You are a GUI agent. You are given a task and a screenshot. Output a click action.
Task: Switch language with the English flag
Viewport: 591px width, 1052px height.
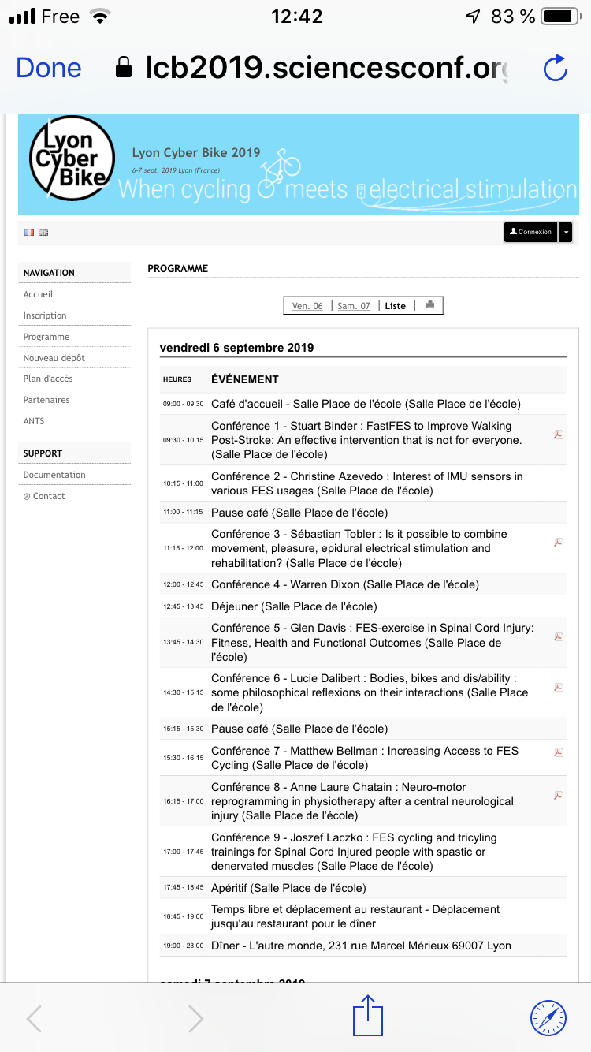click(43, 233)
